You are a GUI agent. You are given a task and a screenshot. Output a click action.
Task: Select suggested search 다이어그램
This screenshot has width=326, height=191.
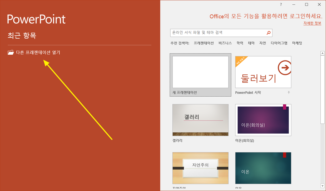[279, 43]
